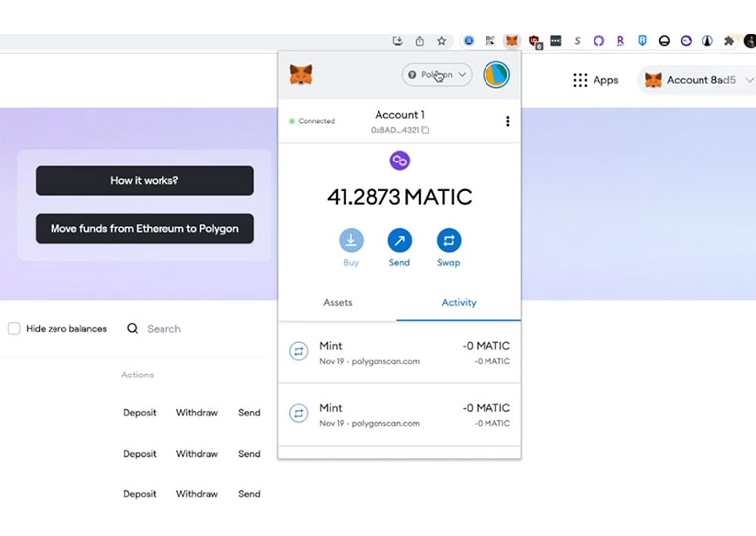Open first Mint transaction swap icon

(299, 351)
